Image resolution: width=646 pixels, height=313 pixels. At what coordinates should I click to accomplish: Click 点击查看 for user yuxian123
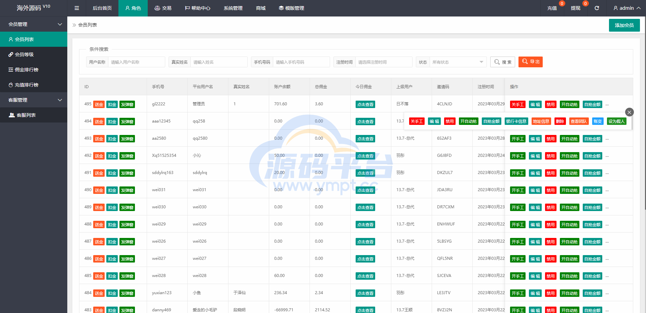(x=365, y=293)
